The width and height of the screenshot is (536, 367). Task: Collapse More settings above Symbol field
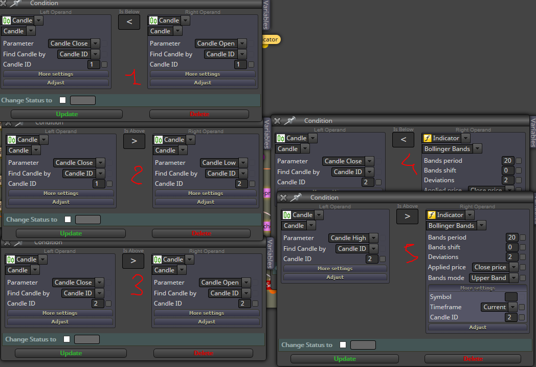click(x=478, y=288)
